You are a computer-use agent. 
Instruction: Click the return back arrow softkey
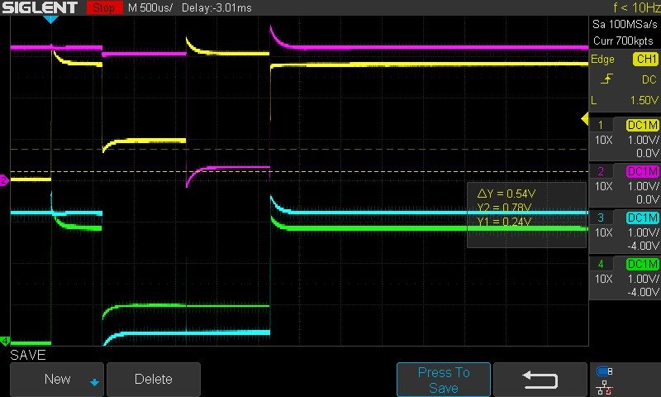[540, 379]
